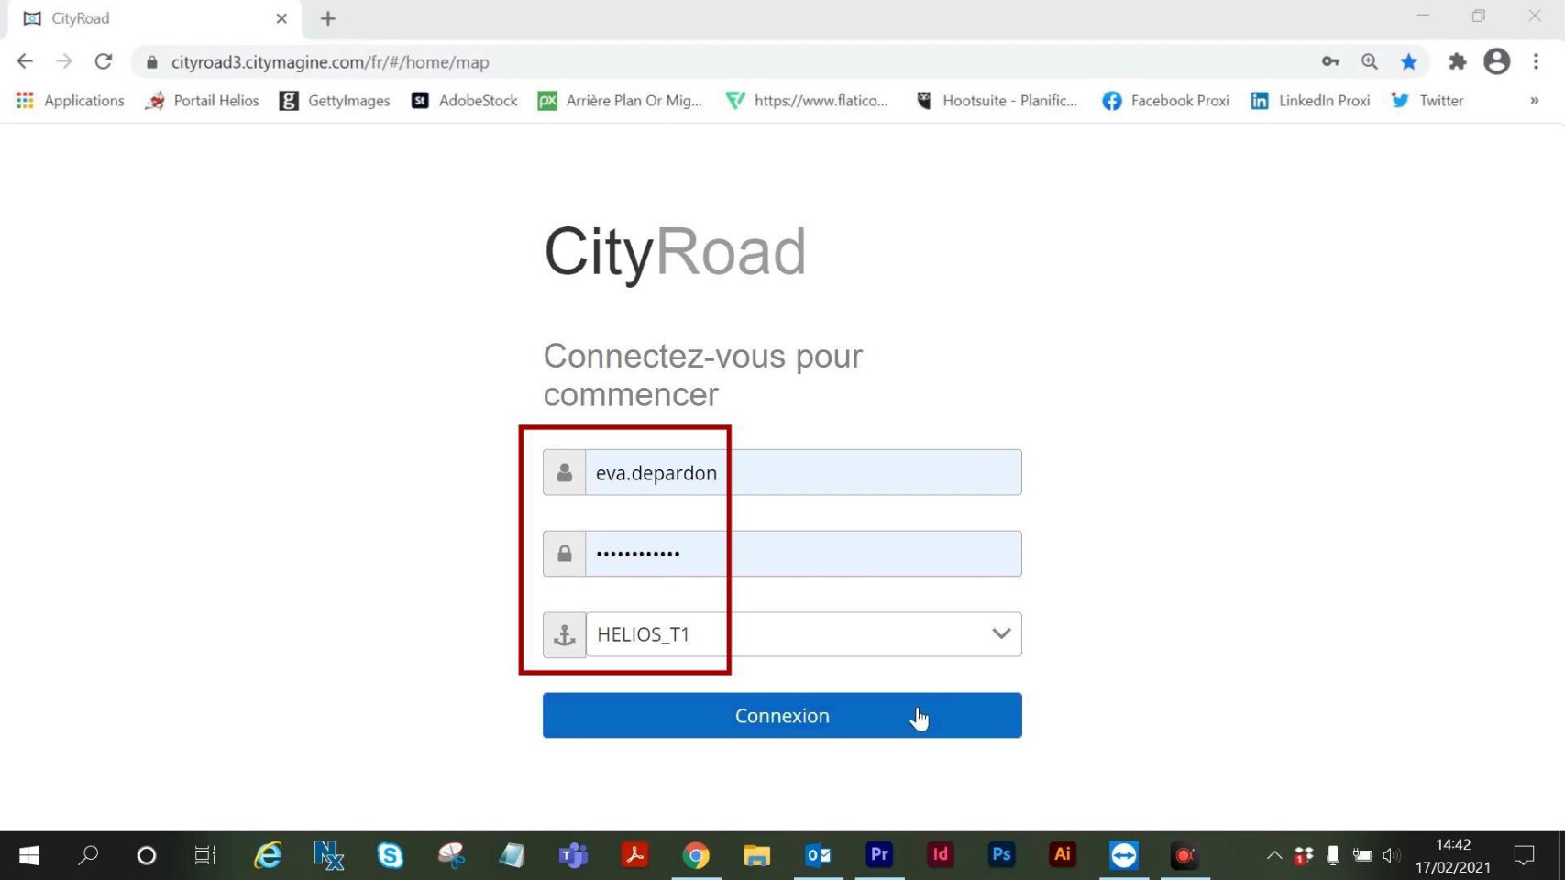Open the Chrome three-dot menu
The height and width of the screenshot is (880, 1565).
point(1537,61)
